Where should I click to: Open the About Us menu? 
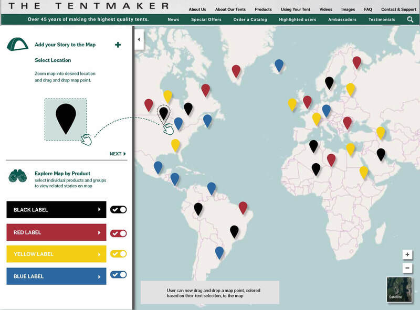(x=197, y=9)
